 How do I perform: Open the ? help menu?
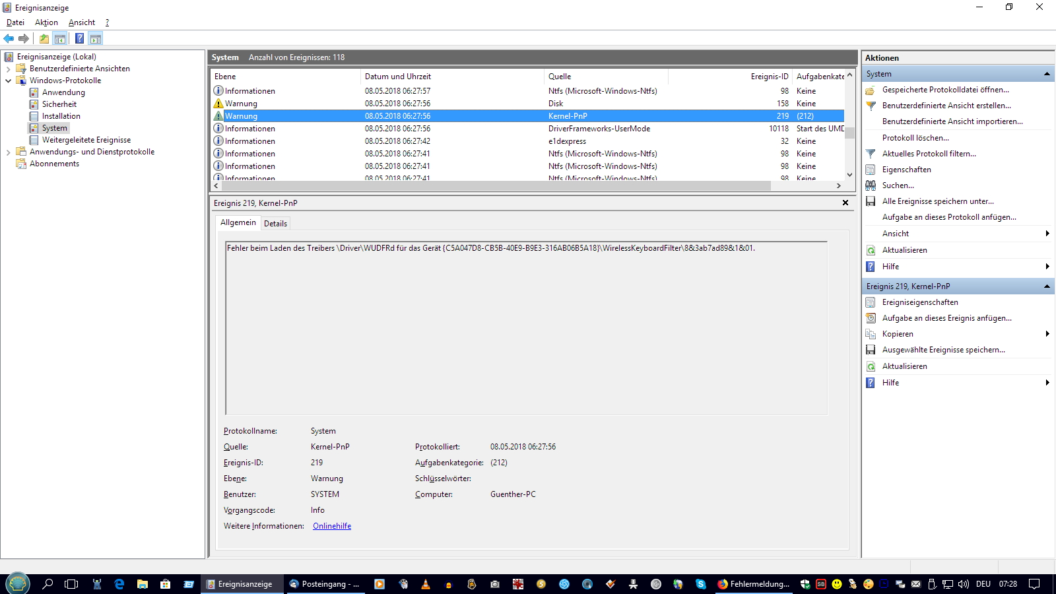coord(107,22)
